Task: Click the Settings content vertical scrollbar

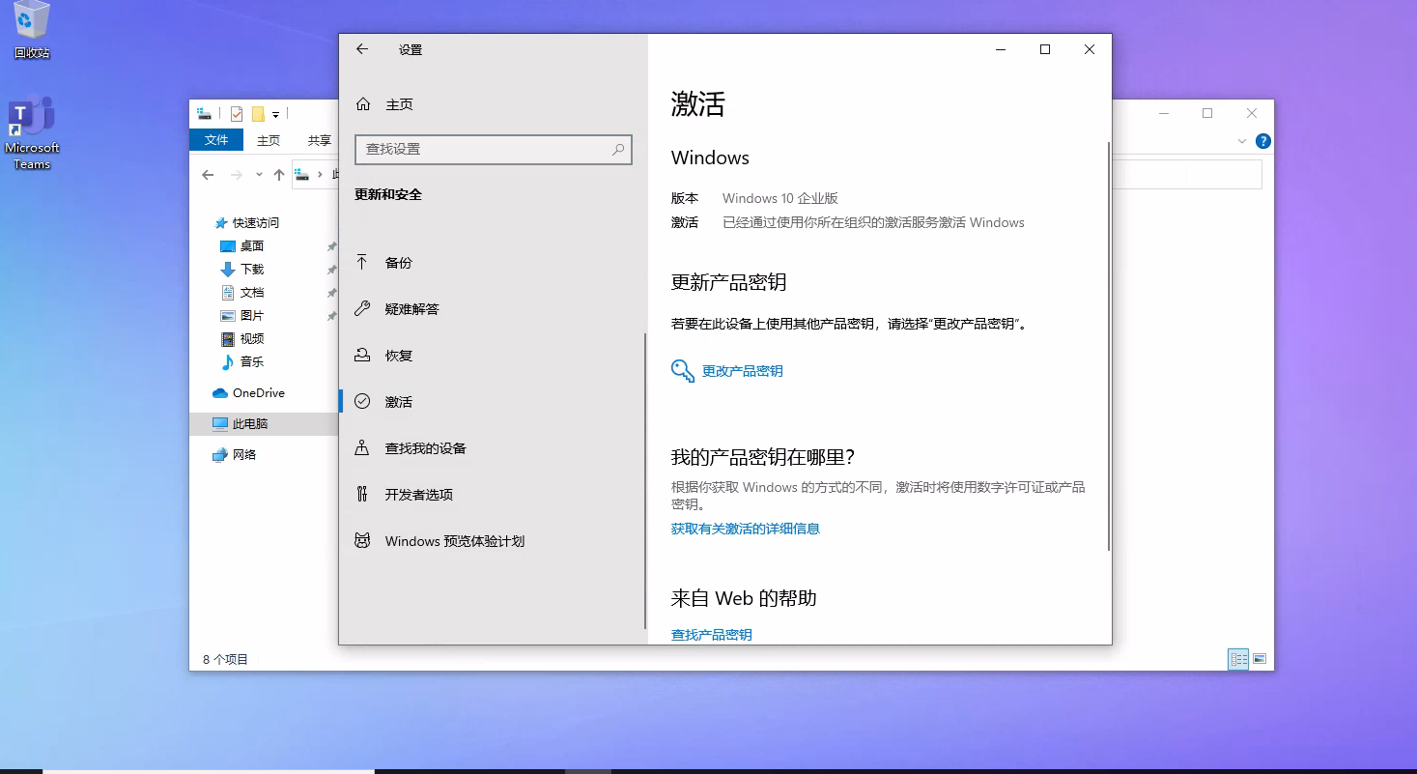Action: pos(1109,346)
